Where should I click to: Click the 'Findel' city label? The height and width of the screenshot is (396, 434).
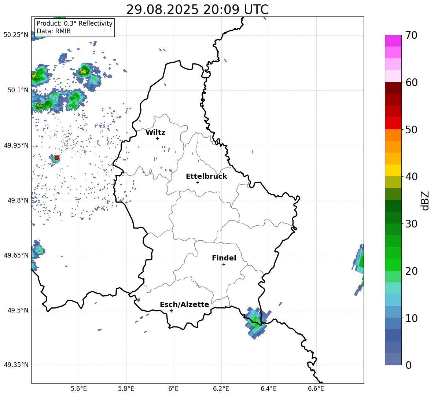[x=224, y=258]
